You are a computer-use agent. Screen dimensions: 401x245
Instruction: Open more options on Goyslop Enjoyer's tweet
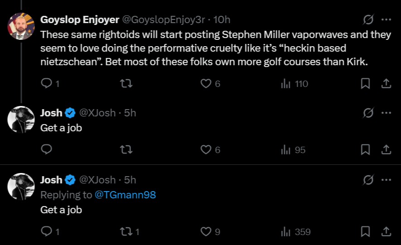pyautogui.click(x=386, y=20)
